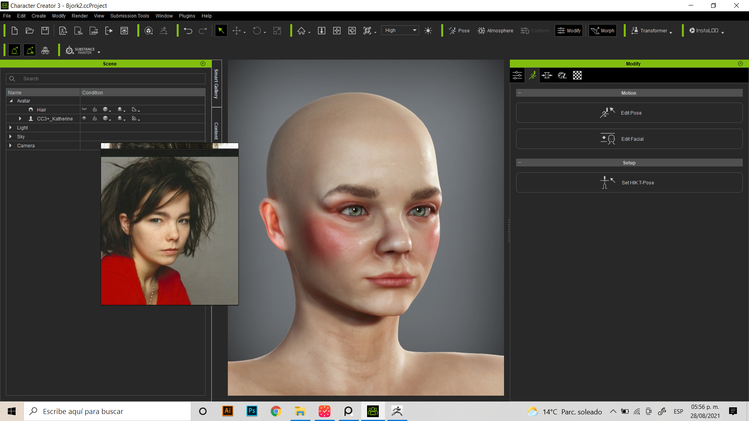Toggle visibility of the Hair item

[x=84, y=110]
